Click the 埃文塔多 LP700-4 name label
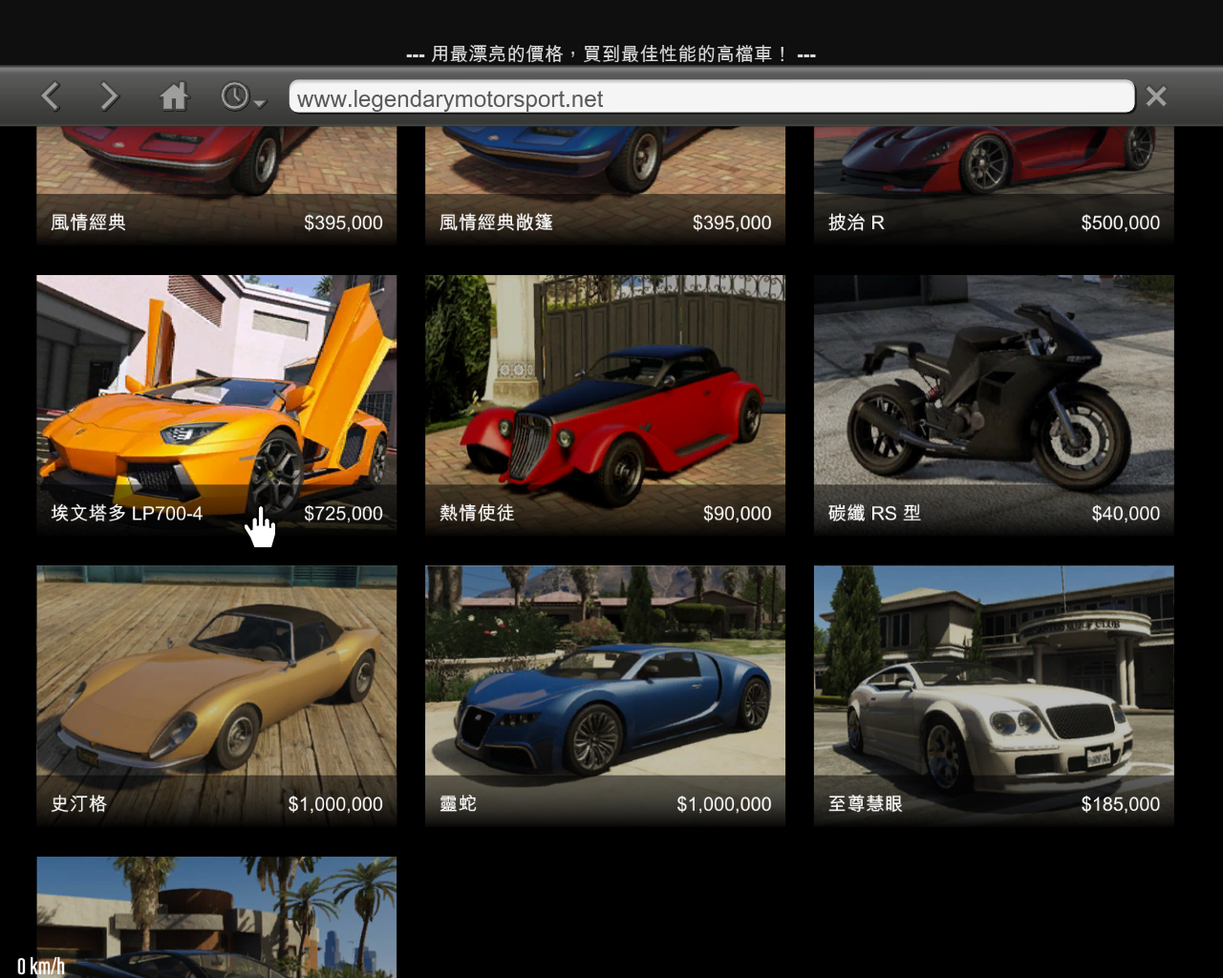Viewport: 1223px width, 978px height. click(127, 513)
